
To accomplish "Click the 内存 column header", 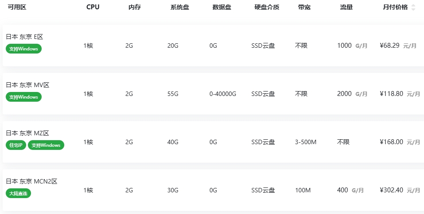I will (x=135, y=7).
